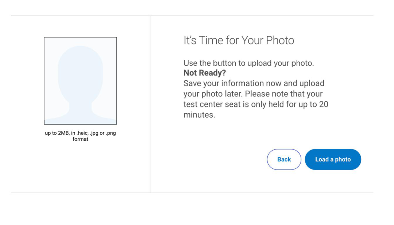The image size is (394, 225).
Task: Click the ".heic, .jpg or .png" format text
Action: click(96, 133)
